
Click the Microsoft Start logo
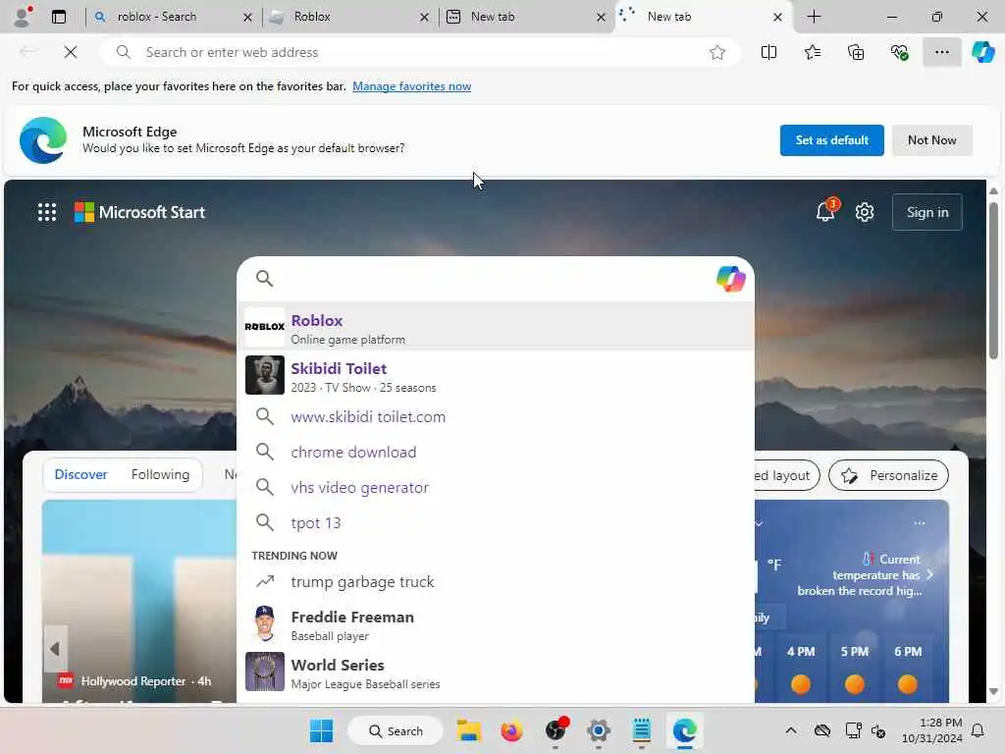coord(139,212)
